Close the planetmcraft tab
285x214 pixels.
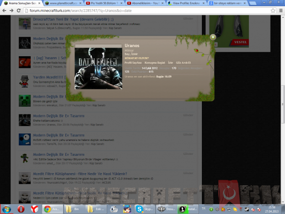pyautogui.click(x=80, y=3)
